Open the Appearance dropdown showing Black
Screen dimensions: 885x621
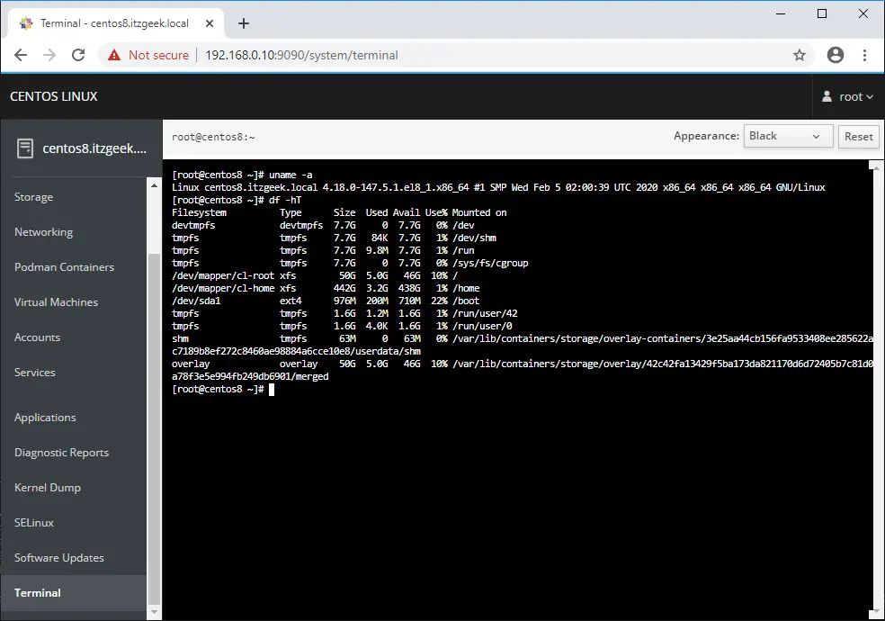tap(788, 136)
